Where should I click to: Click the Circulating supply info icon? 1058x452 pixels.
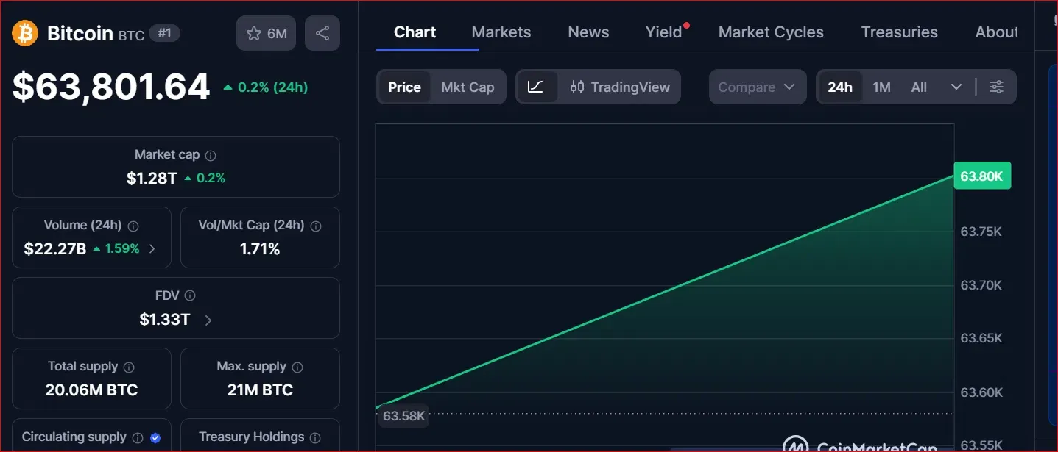click(x=138, y=438)
